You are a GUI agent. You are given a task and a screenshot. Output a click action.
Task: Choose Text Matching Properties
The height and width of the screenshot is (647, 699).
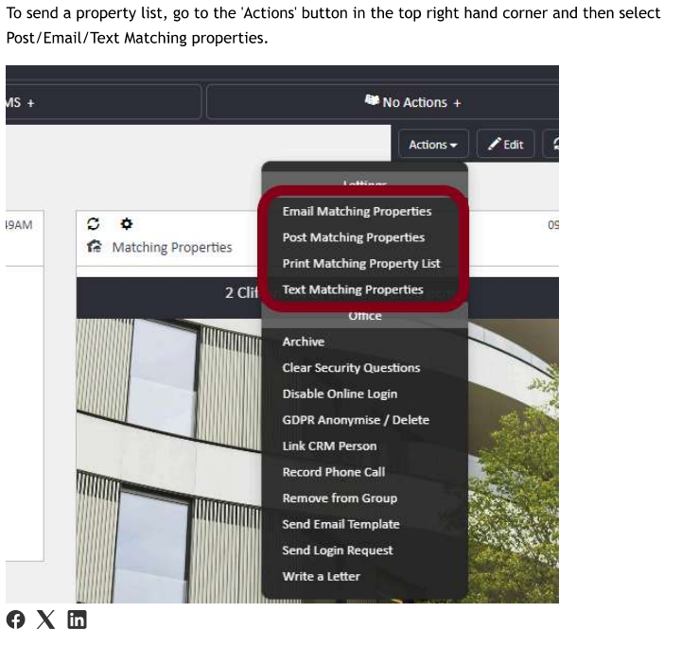click(352, 289)
